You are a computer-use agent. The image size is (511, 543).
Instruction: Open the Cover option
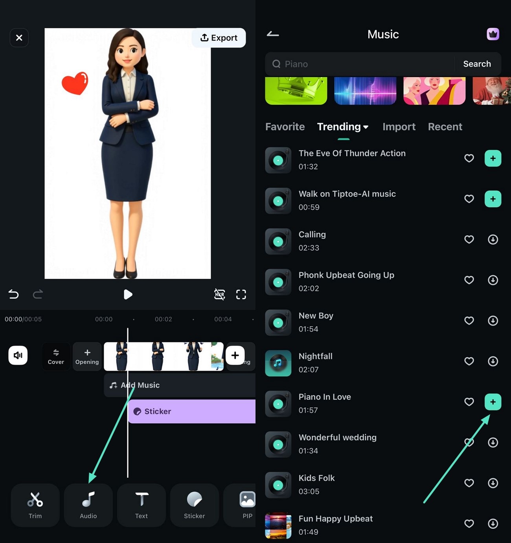56,356
